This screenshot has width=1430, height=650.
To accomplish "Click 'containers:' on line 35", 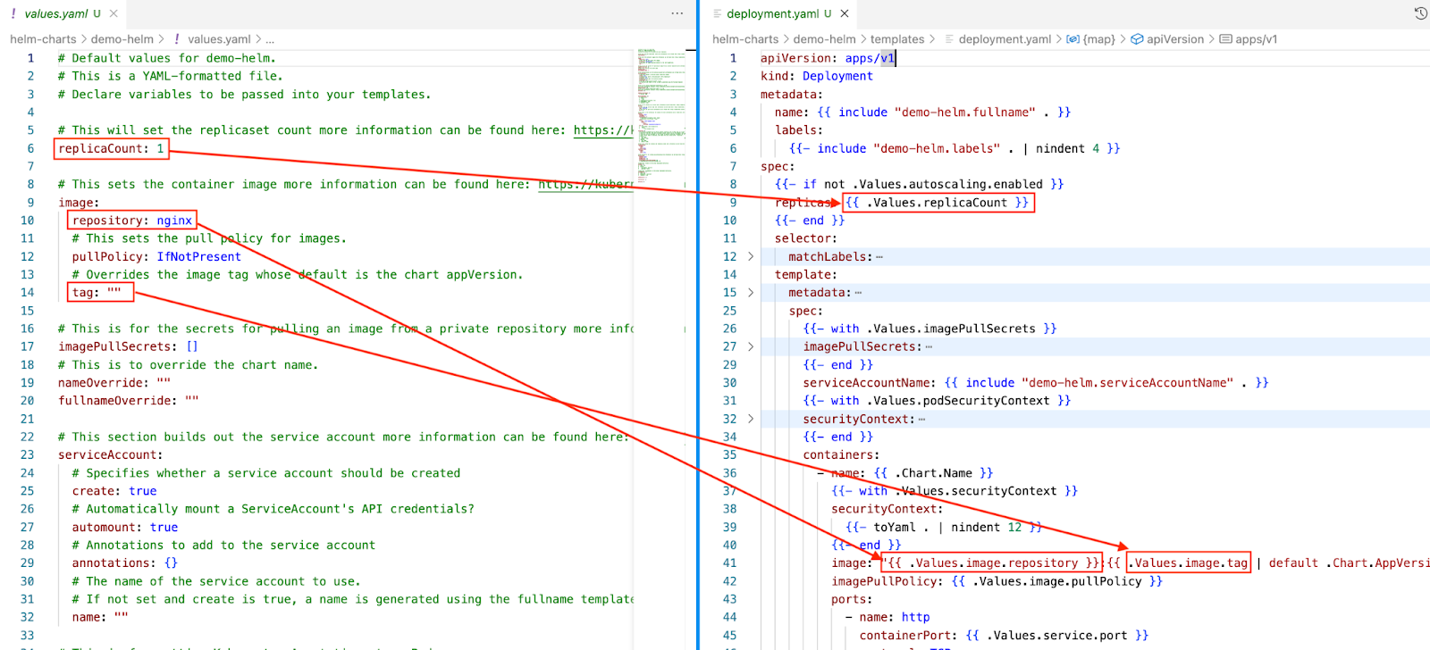I will pos(842,454).
